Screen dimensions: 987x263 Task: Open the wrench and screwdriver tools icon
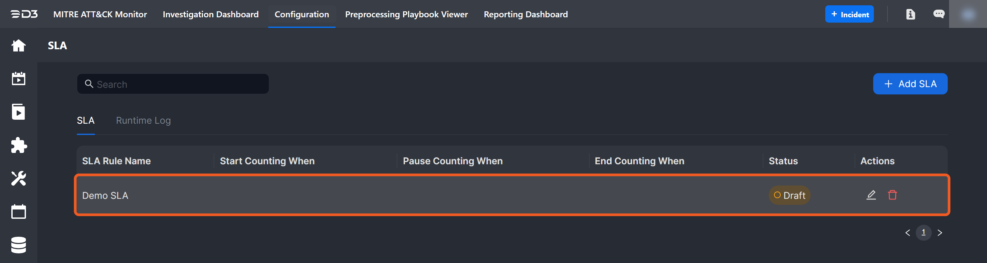pos(18,179)
